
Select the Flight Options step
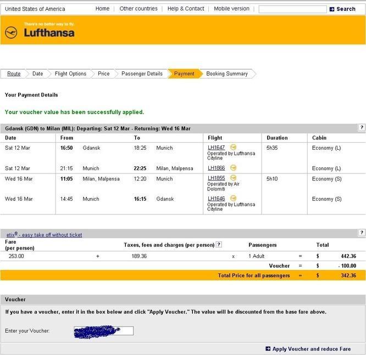pos(70,74)
